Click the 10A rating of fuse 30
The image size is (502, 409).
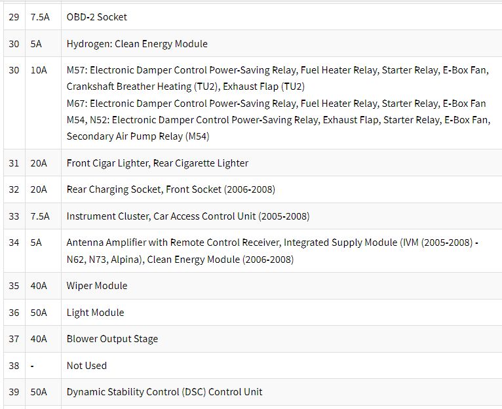click(x=39, y=70)
